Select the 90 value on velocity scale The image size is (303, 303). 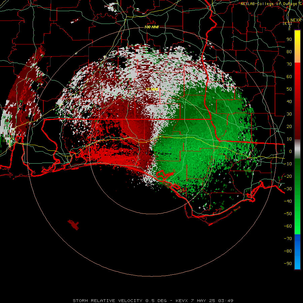(x=289, y=39)
